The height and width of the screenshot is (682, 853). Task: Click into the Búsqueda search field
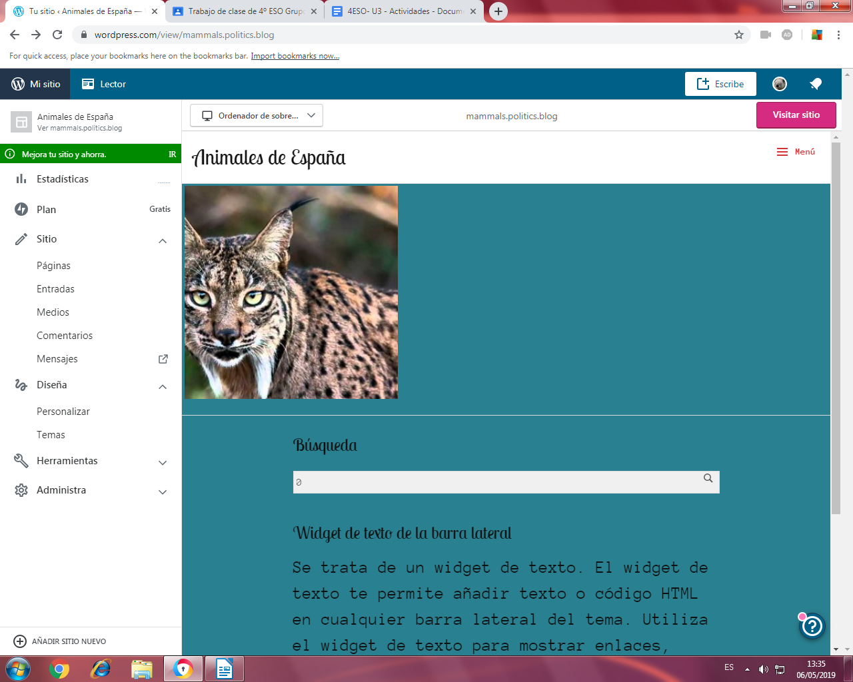click(496, 482)
